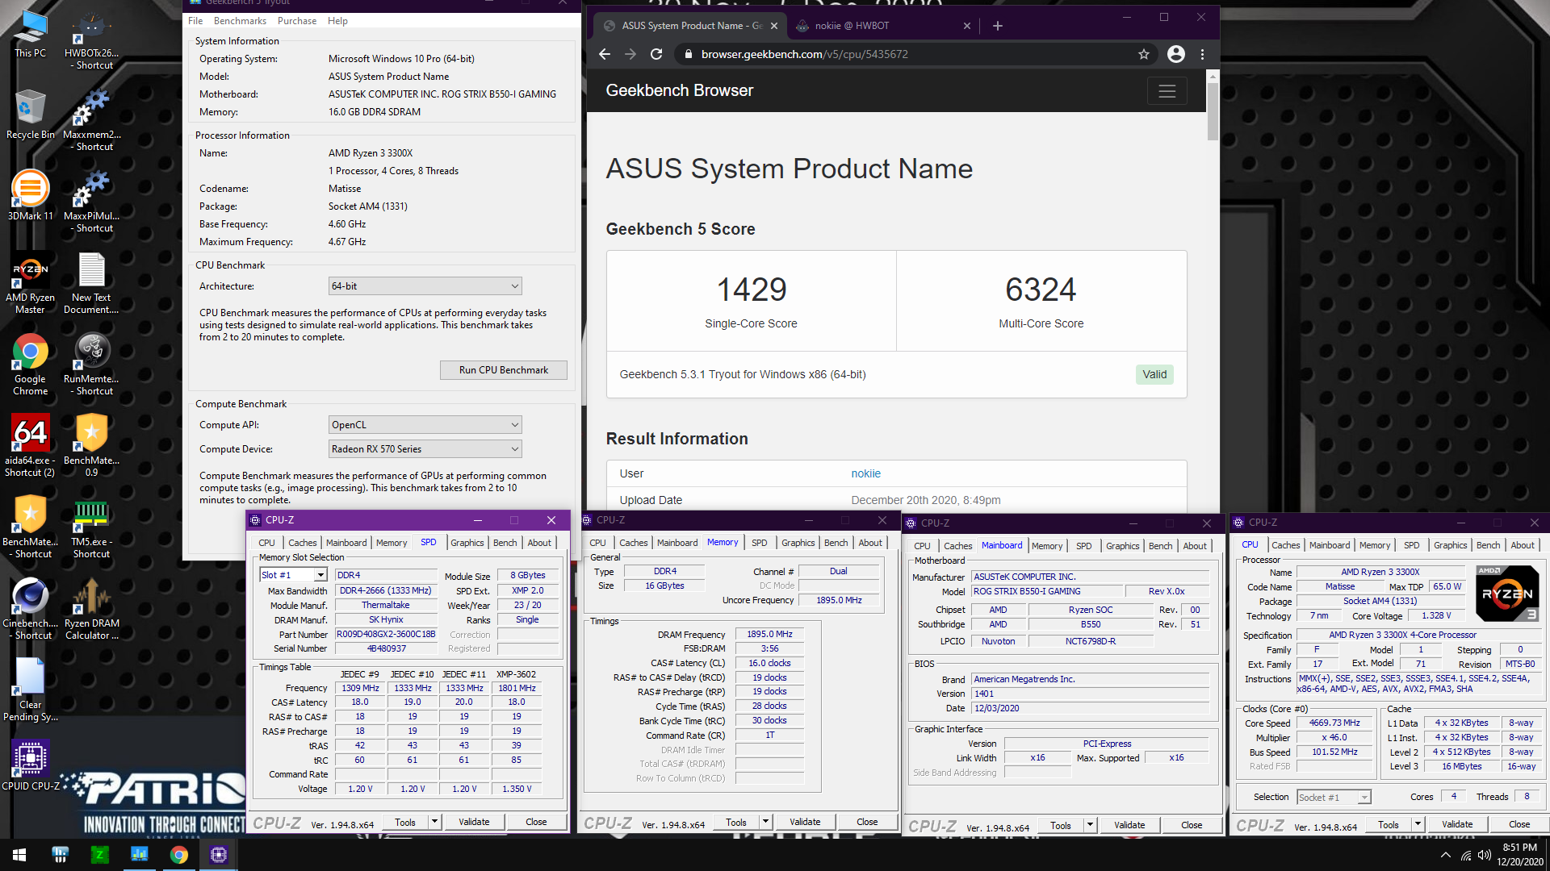Open HWBOTx265 shortcut on desktop
The width and height of the screenshot is (1550, 871).
coord(91,40)
